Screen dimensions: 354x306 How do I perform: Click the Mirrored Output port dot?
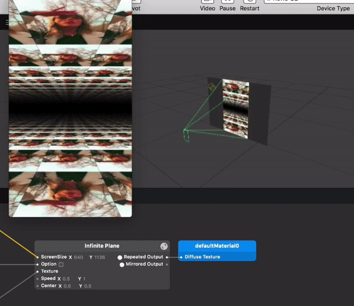pos(167,265)
